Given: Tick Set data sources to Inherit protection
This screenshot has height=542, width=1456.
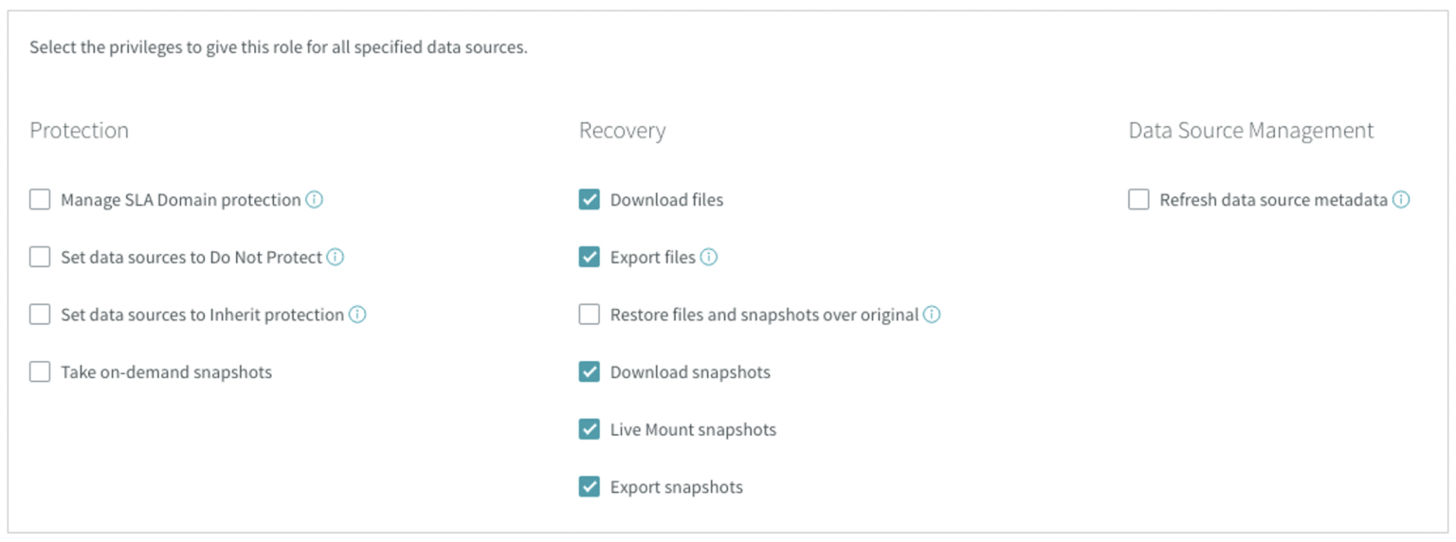Looking at the screenshot, I should click(40, 315).
